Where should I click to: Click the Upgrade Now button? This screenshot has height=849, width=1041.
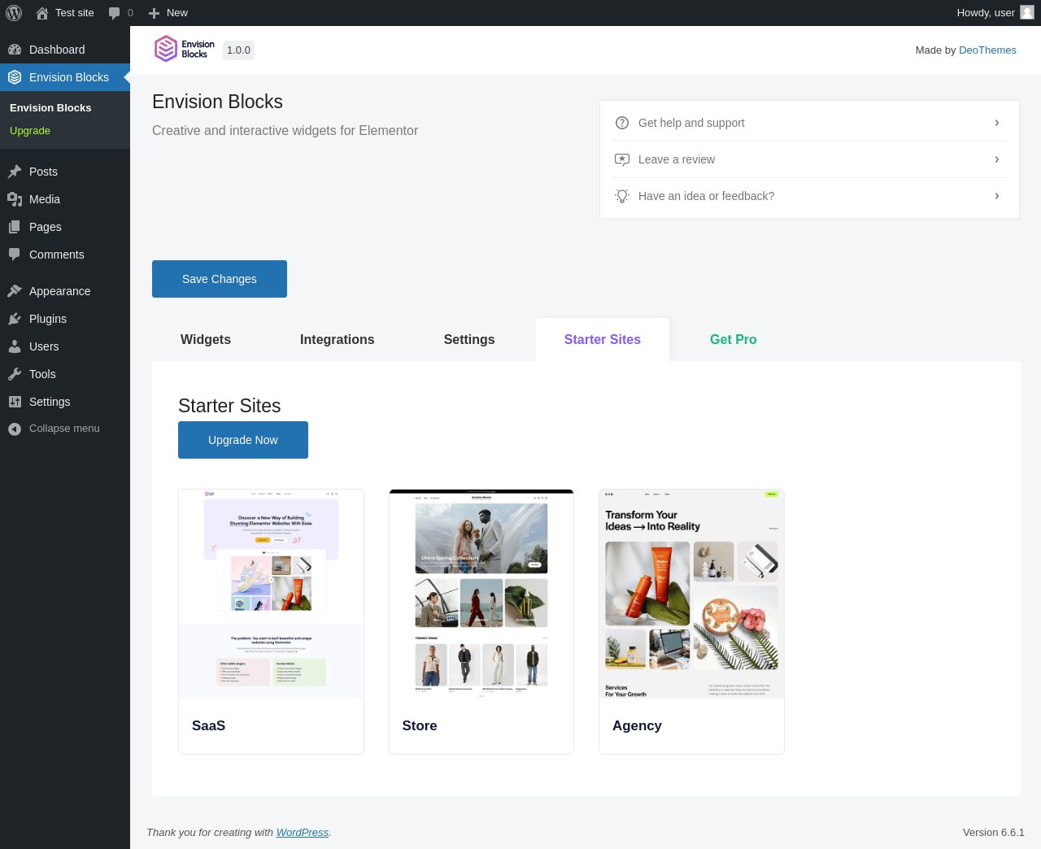pos(243,440)
